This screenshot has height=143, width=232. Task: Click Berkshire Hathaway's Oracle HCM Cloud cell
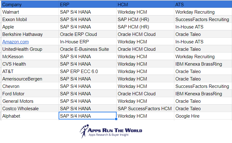click(145, 34)
